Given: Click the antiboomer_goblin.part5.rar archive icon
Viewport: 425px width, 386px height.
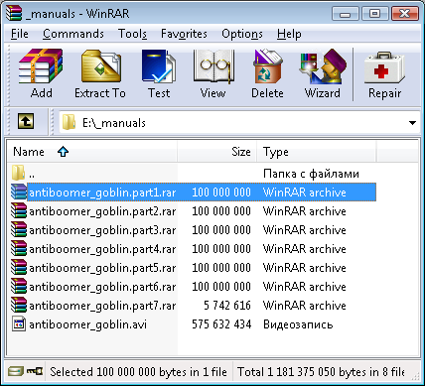Looking at the screenshot, I should (19, 267).
